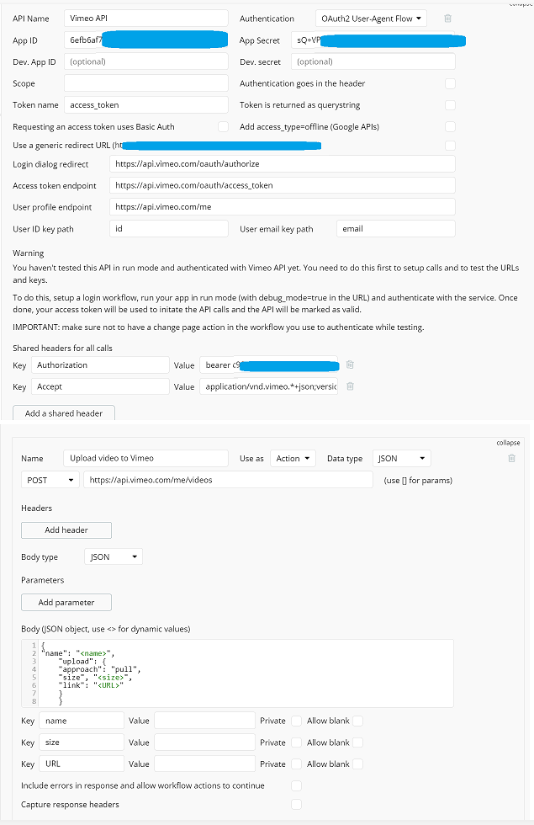Open the Authentication OAuth2 User-Agent Flow dropdown
Viewport: 534px width, 825px height.
[371, 19]
